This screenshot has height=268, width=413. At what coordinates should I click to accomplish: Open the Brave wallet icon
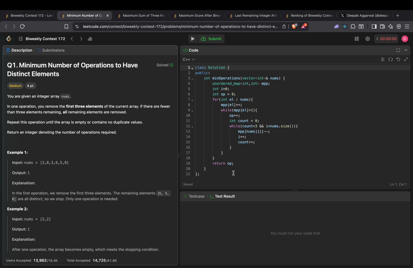click(382, 26)
